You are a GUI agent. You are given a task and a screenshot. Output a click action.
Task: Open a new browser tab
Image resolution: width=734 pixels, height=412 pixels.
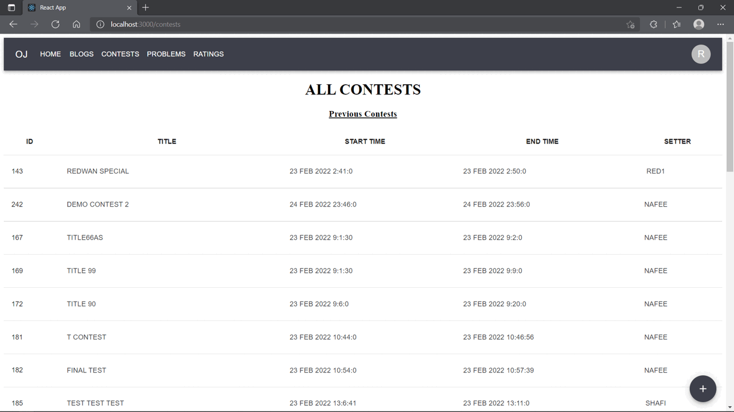click(145, 7)
